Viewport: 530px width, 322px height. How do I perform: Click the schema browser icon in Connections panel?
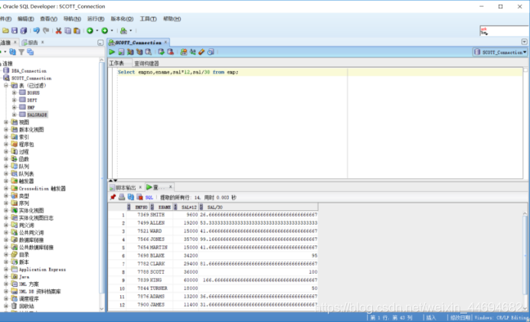coord(30,52)
